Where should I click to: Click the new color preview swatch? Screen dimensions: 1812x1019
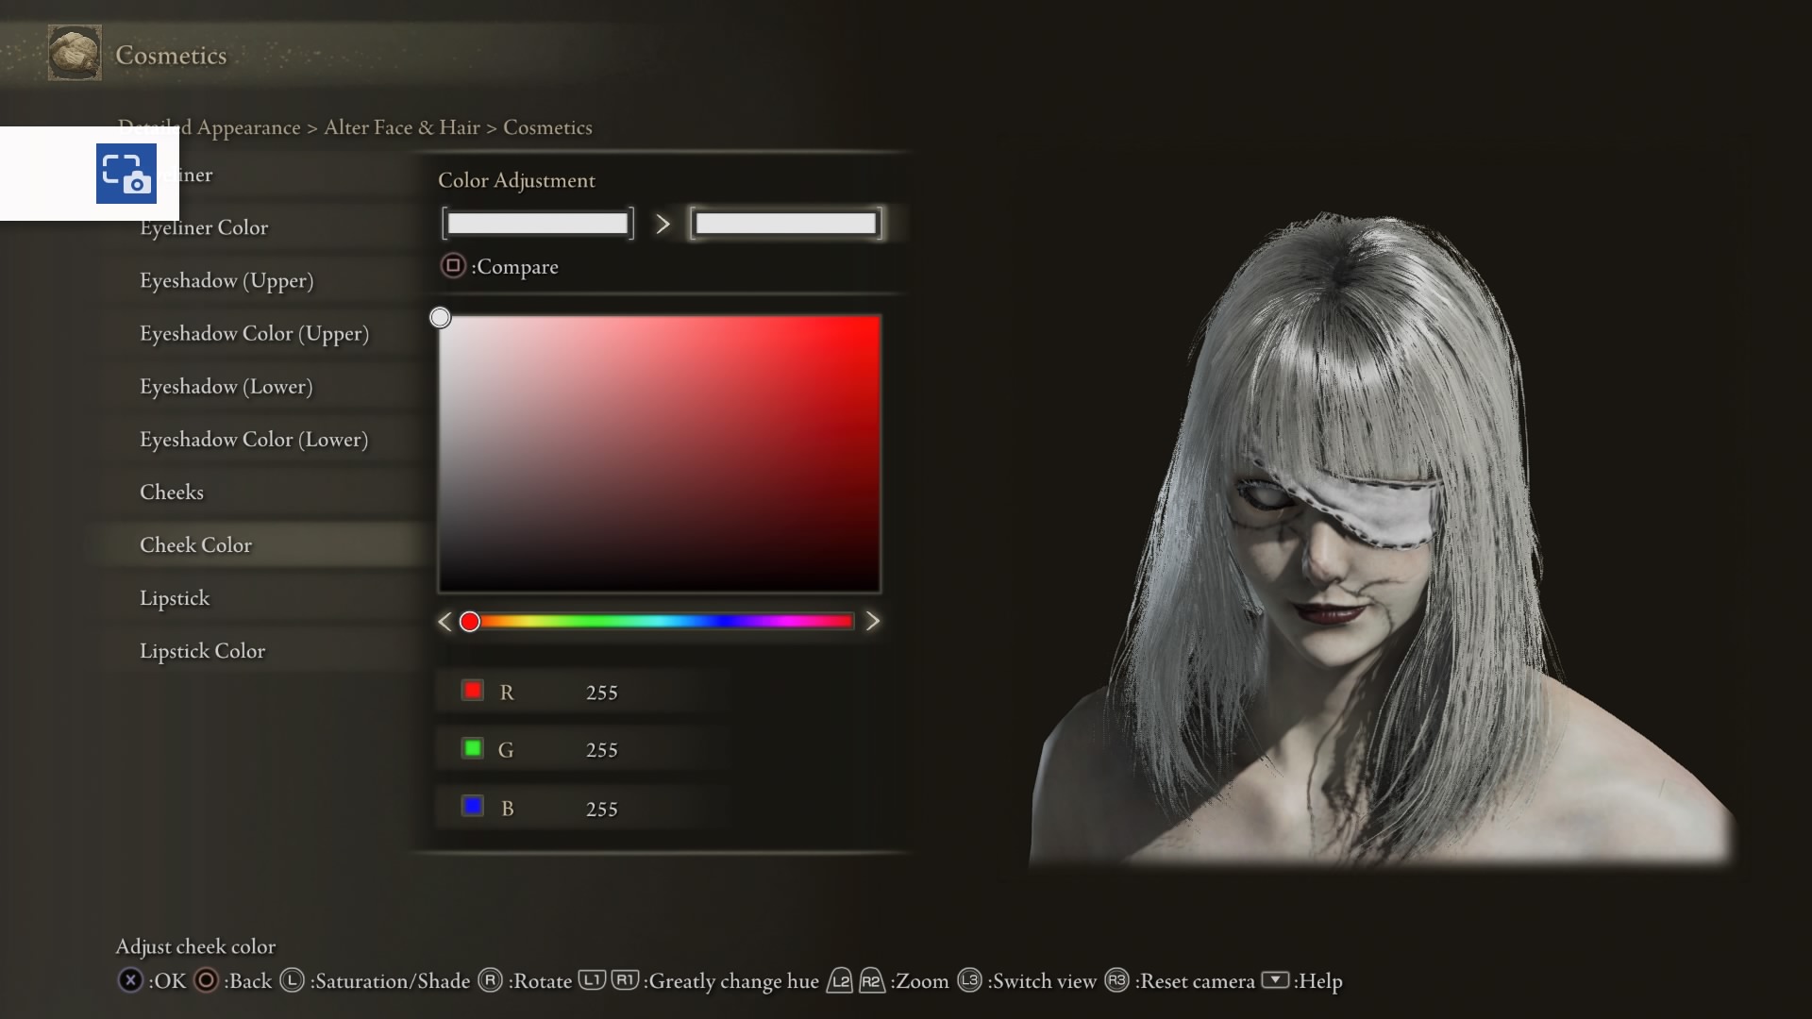click(785, 224)
